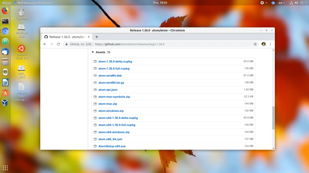The image size is (309, 173).
Task: Show all applications grid
Action: point(5,168)
